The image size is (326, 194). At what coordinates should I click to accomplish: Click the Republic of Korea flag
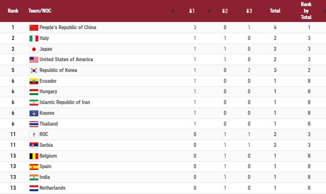click(34, 70)
